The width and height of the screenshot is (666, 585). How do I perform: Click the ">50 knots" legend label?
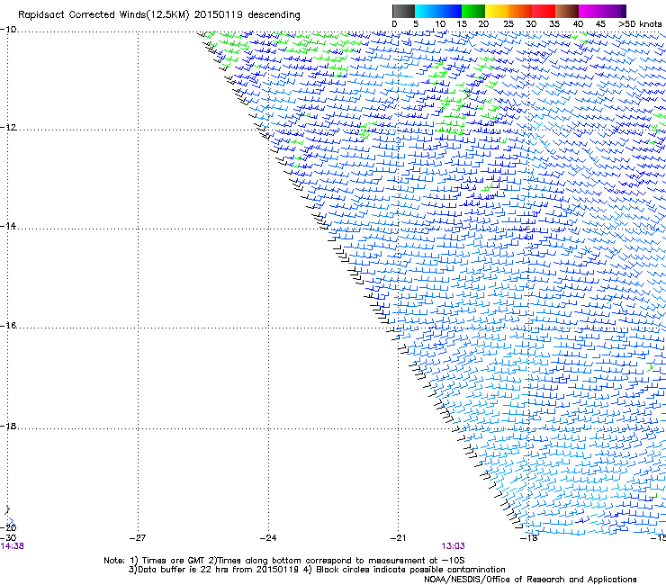point(640,24)
